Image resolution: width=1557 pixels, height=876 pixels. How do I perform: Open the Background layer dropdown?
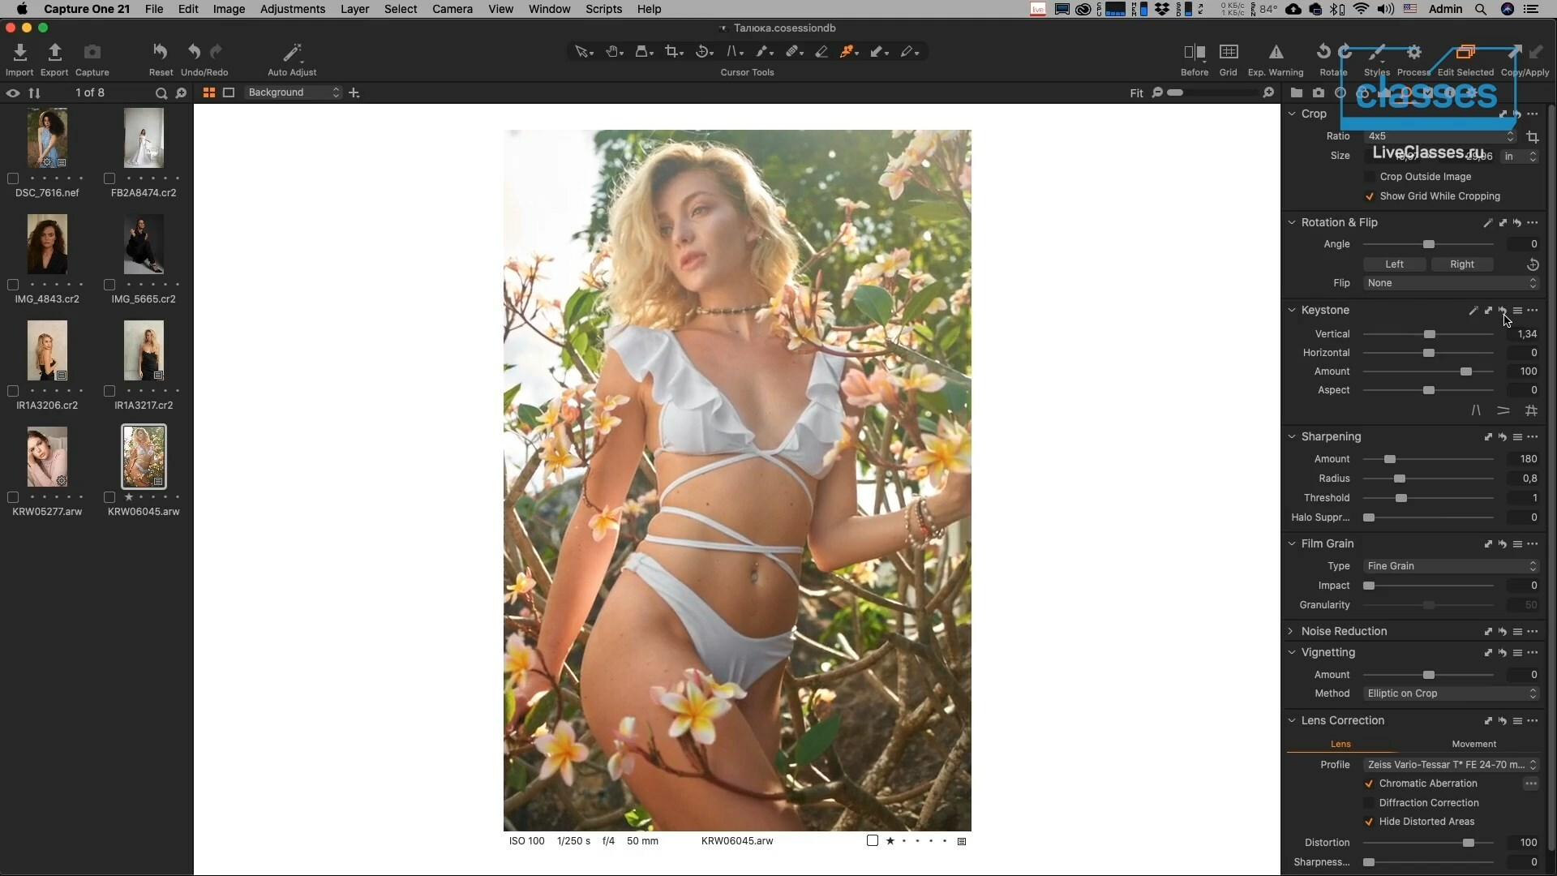[x=294, y=92]
